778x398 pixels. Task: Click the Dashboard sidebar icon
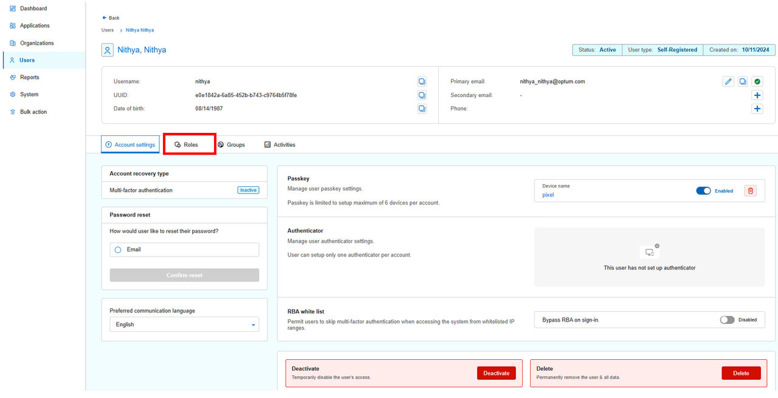coord(13,8)
